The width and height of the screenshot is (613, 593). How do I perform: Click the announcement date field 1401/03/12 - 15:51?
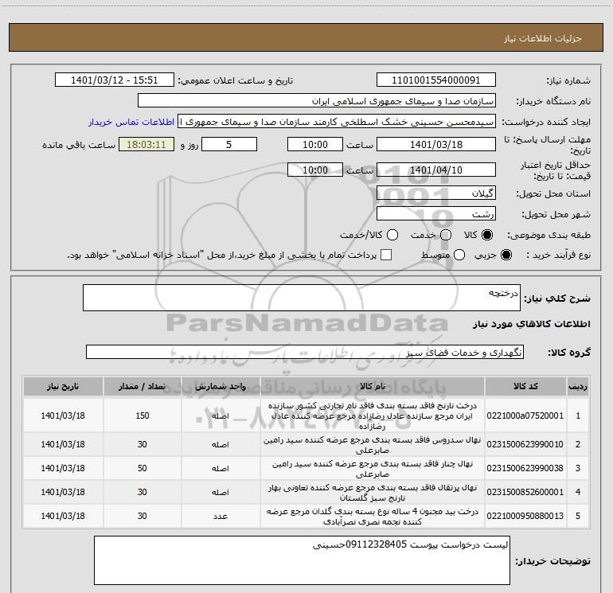coord(115,80)
